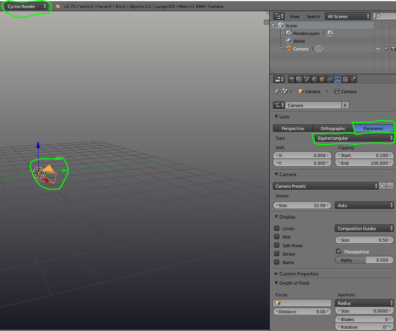The image size is (396, 331).
Task: Open the Camera Presets dropdown
Action: click(326, 186)
